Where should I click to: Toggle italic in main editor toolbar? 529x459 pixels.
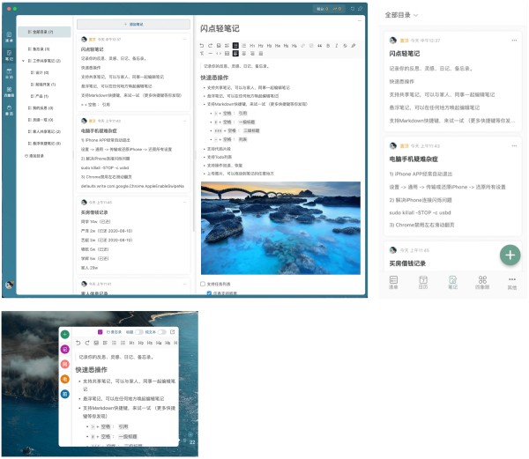(x=337, y=46)
